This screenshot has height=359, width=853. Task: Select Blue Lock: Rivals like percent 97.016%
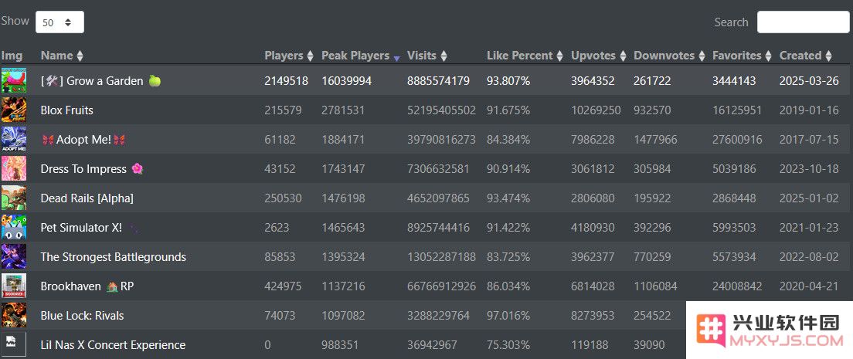(508, 316)
